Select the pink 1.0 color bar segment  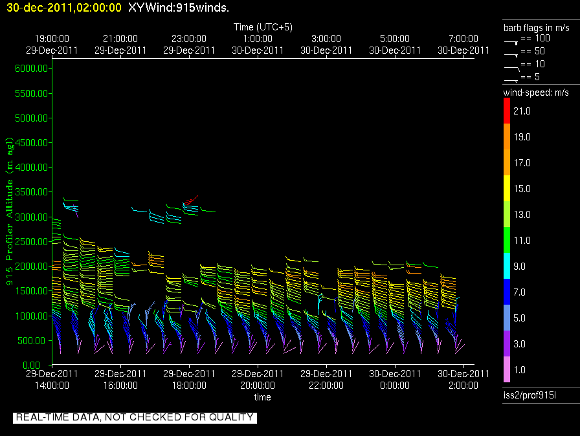point(507,370)
